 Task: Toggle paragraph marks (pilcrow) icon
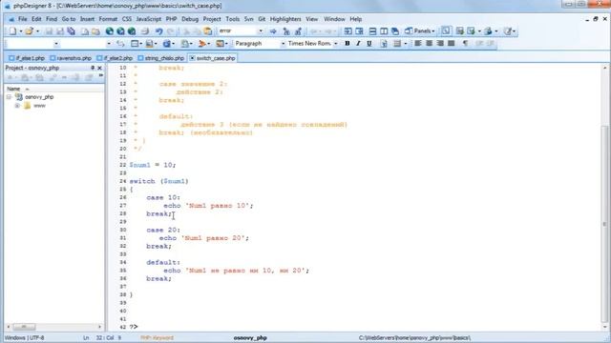click(465, 44)
